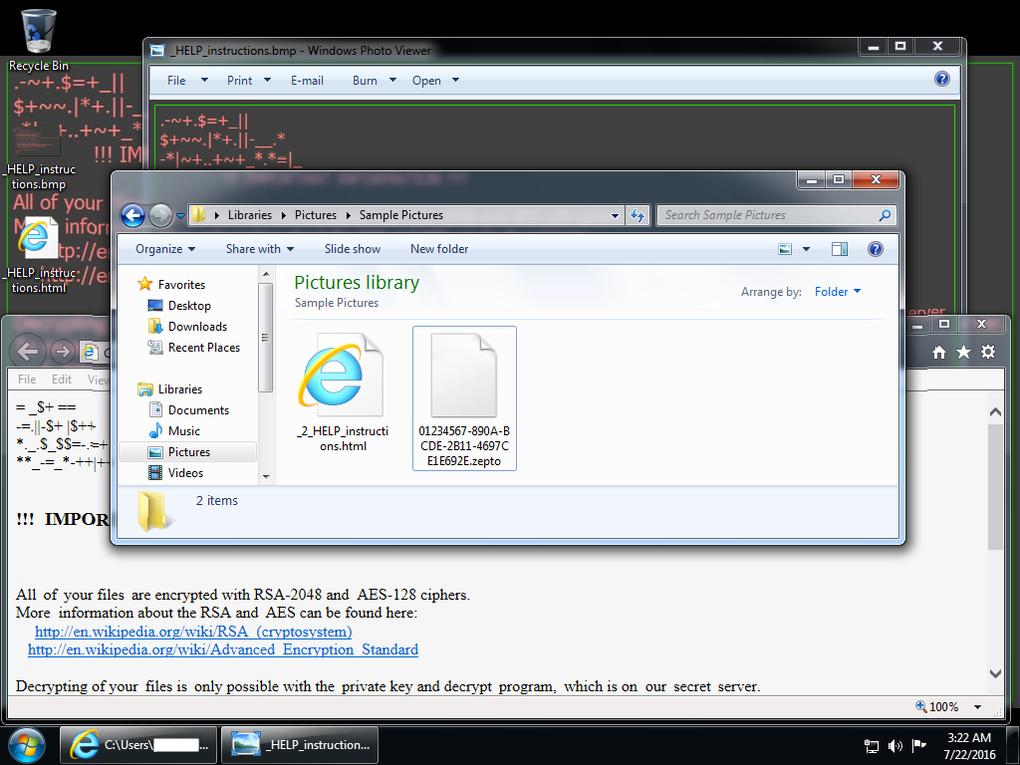Click the refresh button beside address bar

(x=637, y=215)
